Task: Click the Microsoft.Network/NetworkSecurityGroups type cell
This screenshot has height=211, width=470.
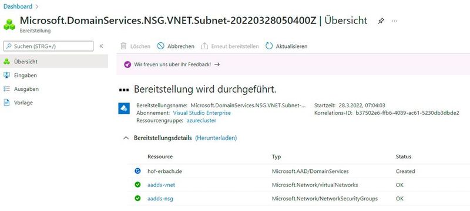Action: coord(325,199)
